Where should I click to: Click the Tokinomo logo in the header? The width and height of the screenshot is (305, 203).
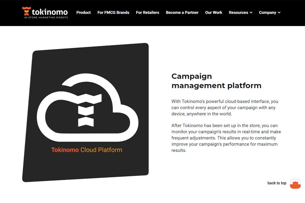(45, 13)
